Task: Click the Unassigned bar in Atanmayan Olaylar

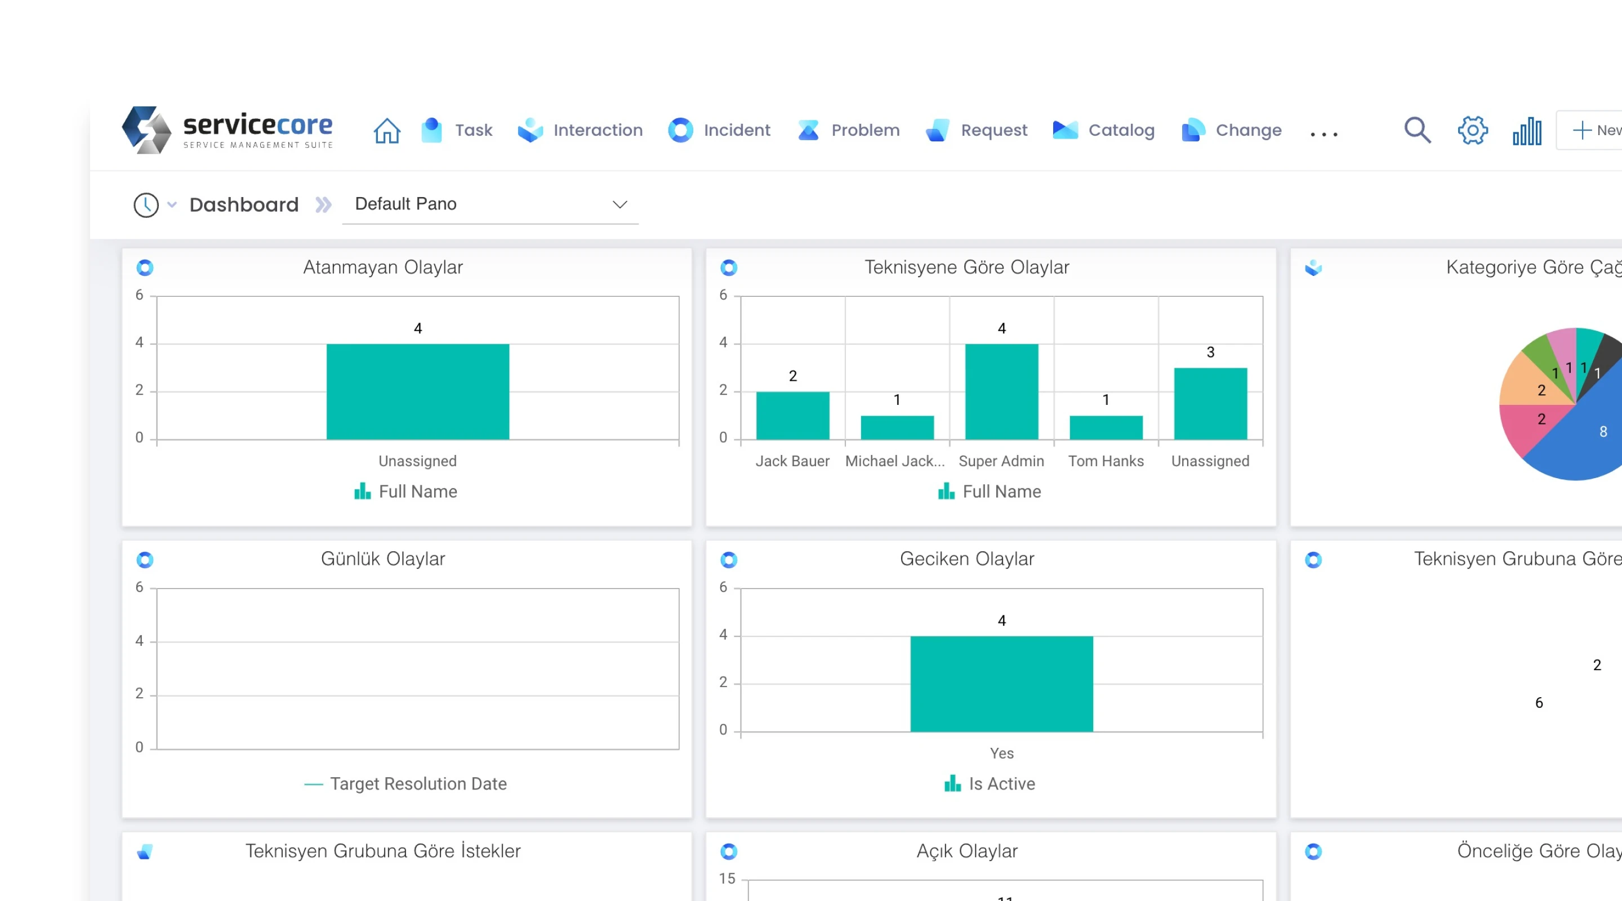Action: [417, 391]
